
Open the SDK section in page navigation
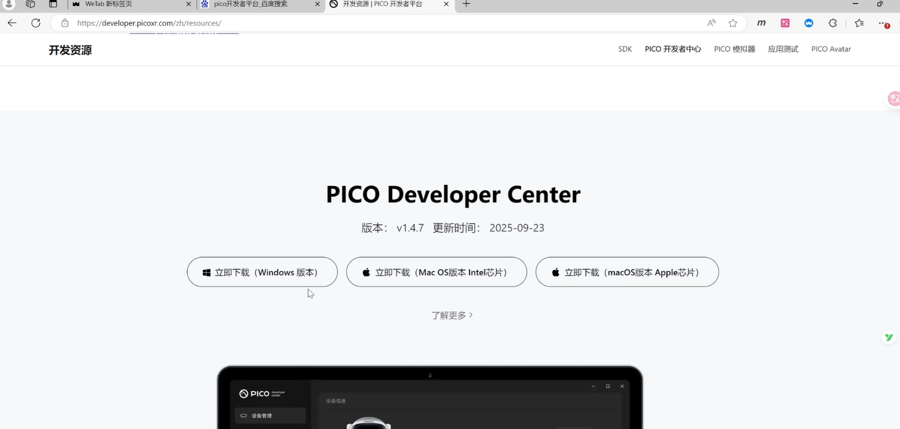(x=625, y=49)
